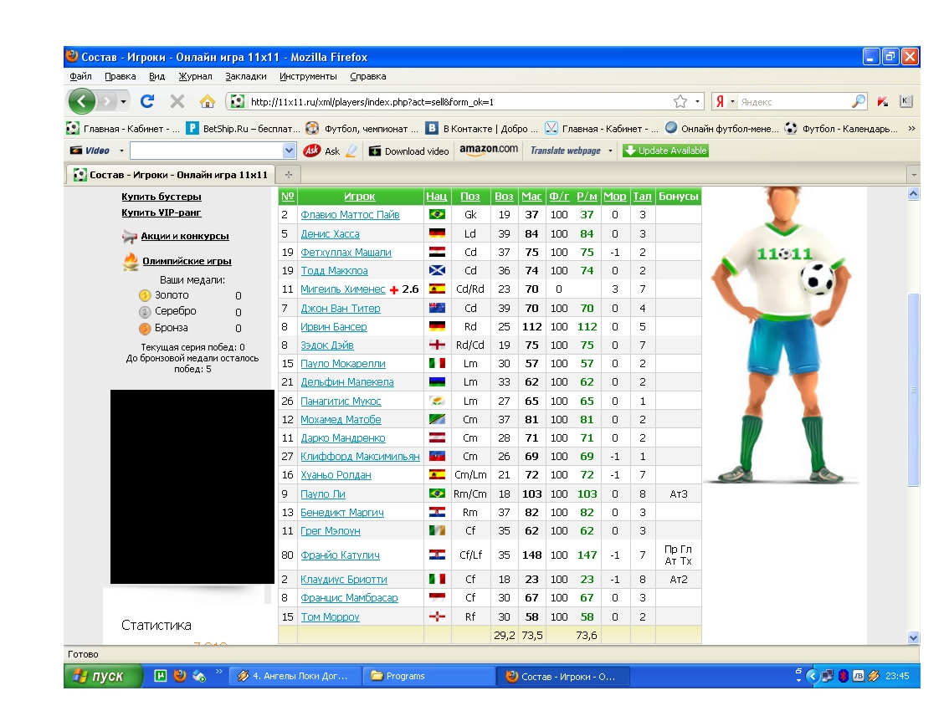Image resolution: width=949 pixels, height=711 pixels.
Task: Click the Купить бустеры link
Action: coord(162,197)
